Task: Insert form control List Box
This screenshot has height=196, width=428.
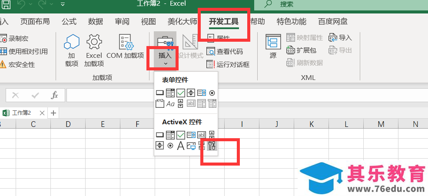Action: 202,93
